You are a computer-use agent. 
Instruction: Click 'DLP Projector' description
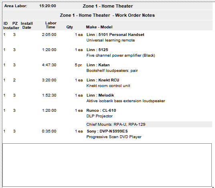pyautogui.click(x=100, y=116)
